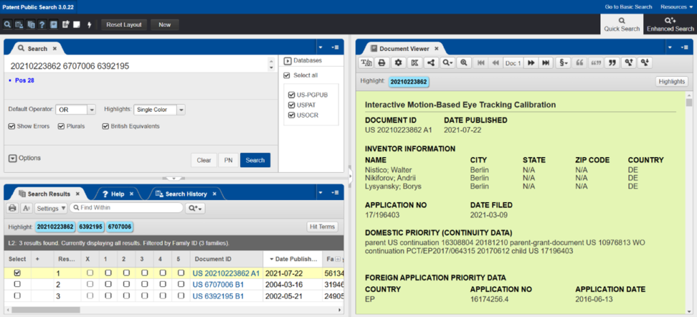Image resolution: width=697 pixels, height=317 pixels.
Task: Click the share nodes icon in Document Viewer
Action: (430, 63)
